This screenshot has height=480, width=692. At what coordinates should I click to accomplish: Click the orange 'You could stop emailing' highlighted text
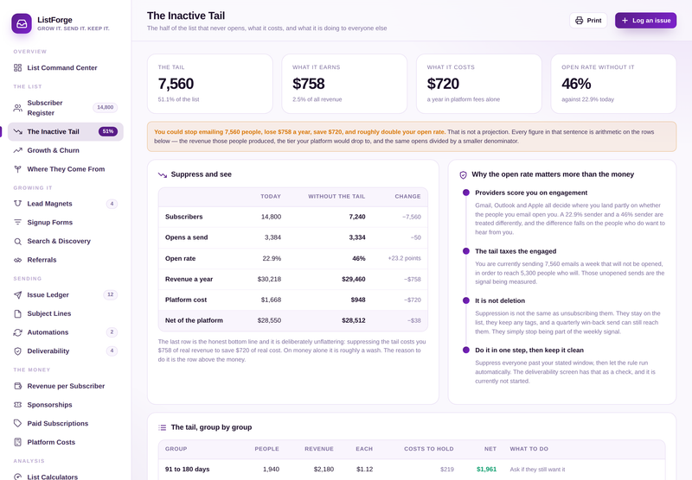click(299, 132)
